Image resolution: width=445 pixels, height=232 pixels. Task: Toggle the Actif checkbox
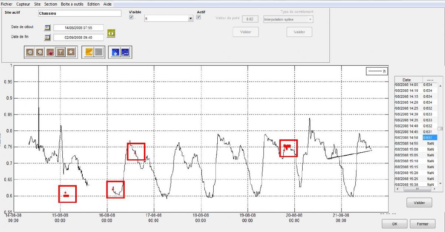199,17
